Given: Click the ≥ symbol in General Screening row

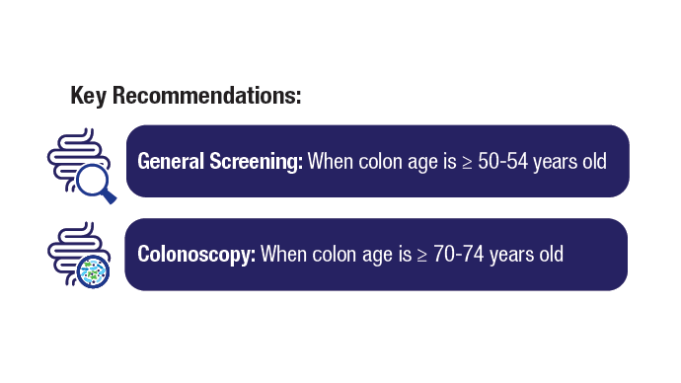Looking at the screenshot, I should click(x=467, y=164).
